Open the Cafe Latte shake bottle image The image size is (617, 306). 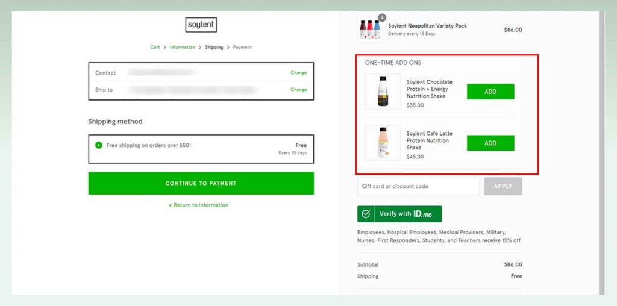coord(383,143)
